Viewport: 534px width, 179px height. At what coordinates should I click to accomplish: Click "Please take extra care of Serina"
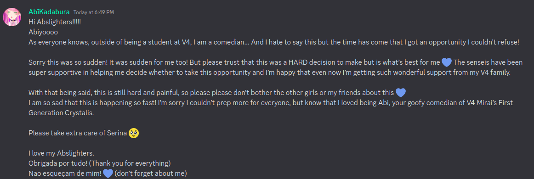tap(78, 133)
